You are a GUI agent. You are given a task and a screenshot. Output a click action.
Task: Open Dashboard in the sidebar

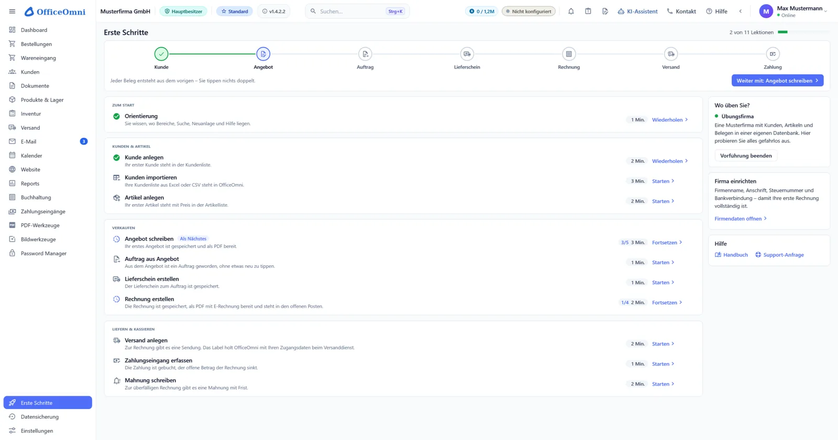pos(48,30)
